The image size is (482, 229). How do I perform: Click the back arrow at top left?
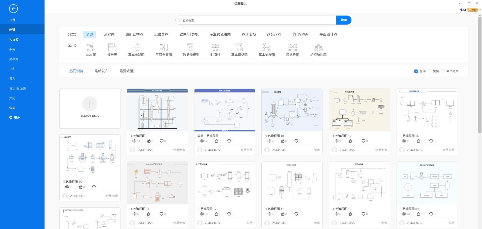tap(13, 9)
